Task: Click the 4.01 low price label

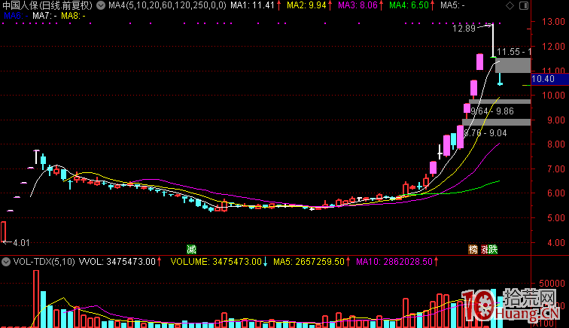Action: [x=21, y=243]
